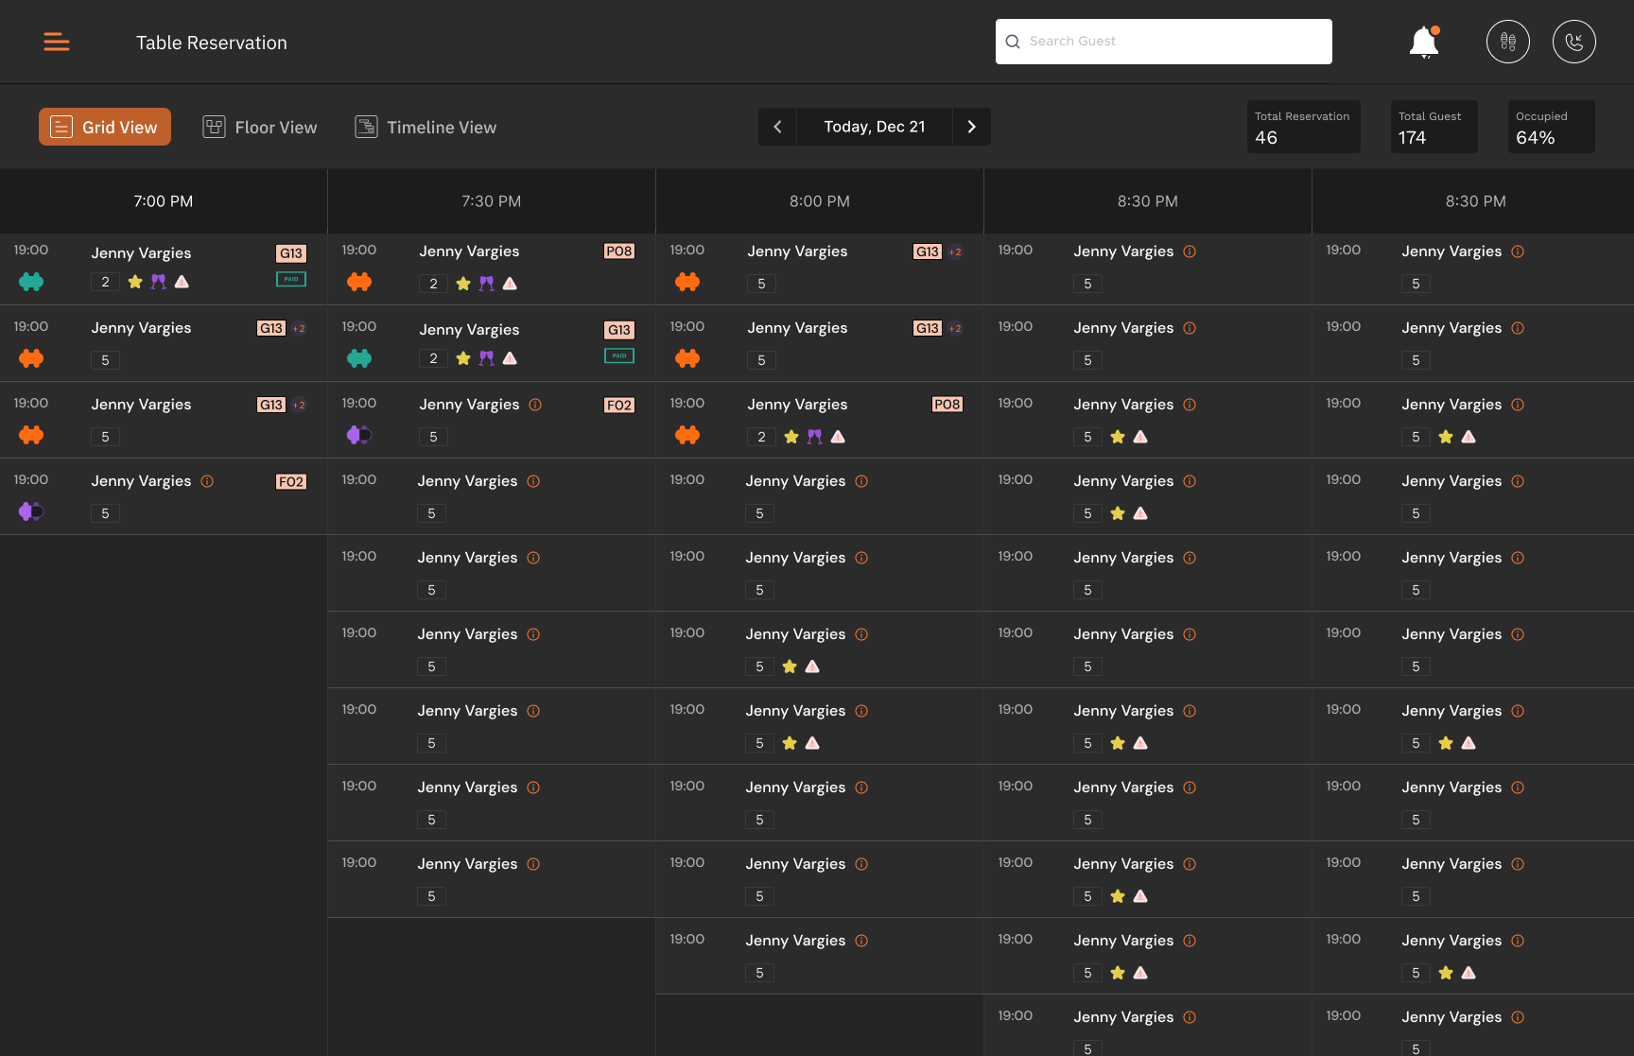Click orange table icon in 7:30 PM PO8 row

[x=359, y=282]
